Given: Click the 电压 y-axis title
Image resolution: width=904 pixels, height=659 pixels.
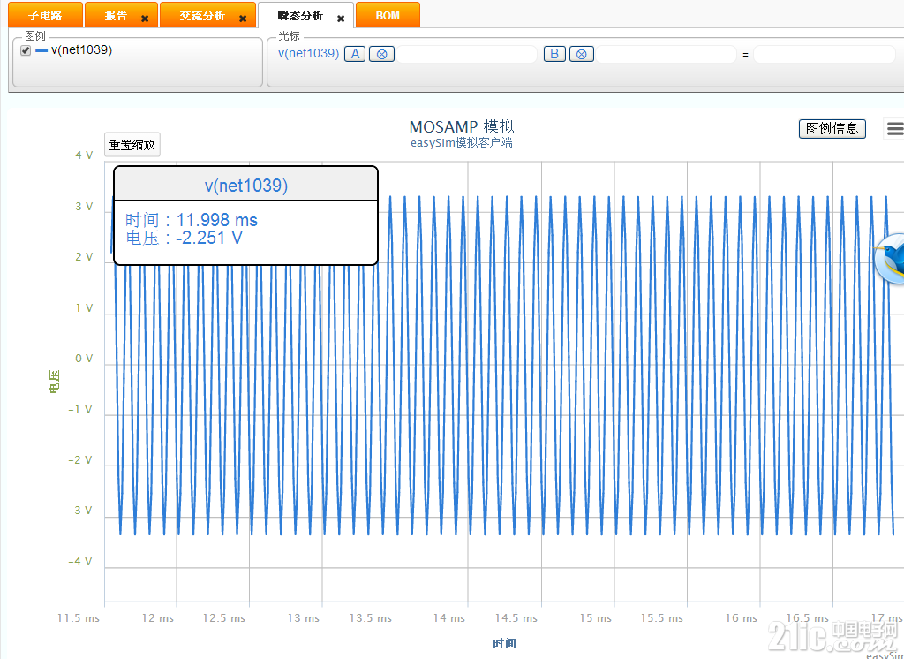Looking at the screenshot, I should (x=54, y=382).
